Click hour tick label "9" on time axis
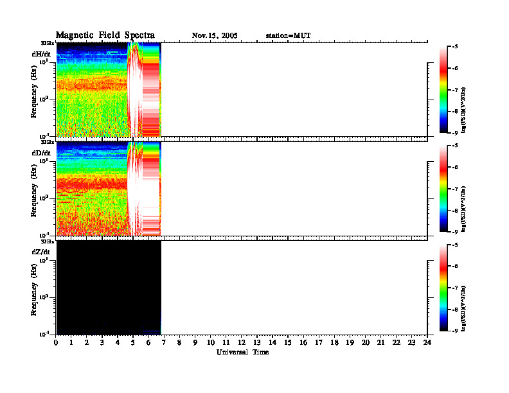Image resolution: width=509 pixels, height=393 pixels. point(195,342)
